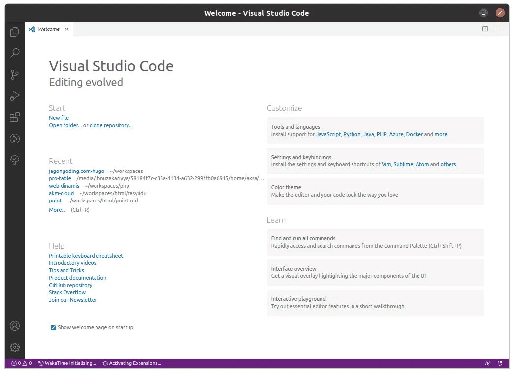Open the Manage gear icon
This screenshot has width=514, height=373.
point(15,347)
